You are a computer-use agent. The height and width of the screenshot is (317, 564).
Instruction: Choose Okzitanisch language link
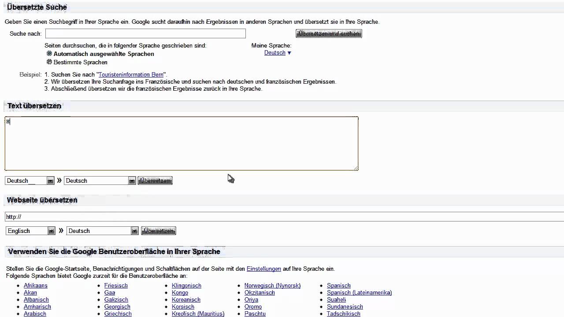tap(260, 292)
